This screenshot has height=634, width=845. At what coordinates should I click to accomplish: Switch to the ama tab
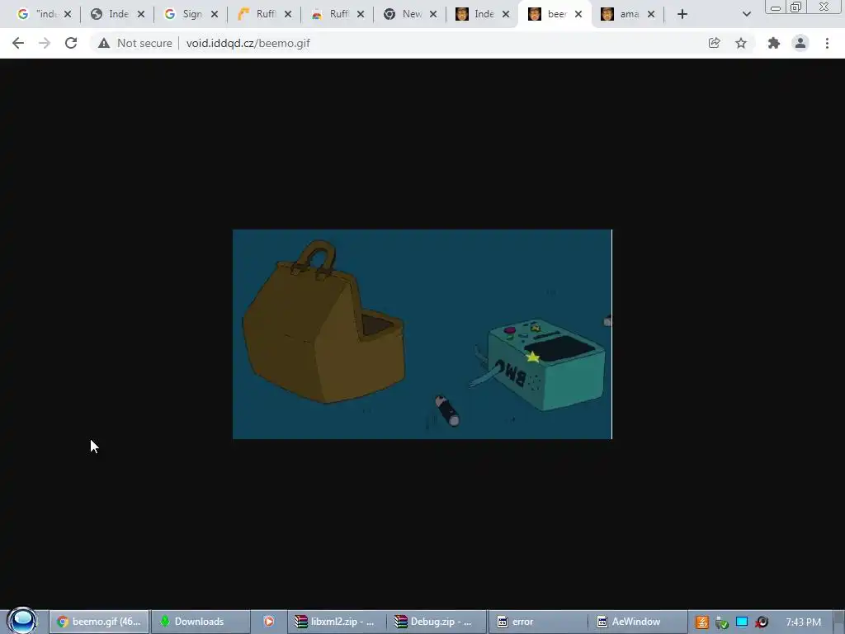[x=621, y=14]
